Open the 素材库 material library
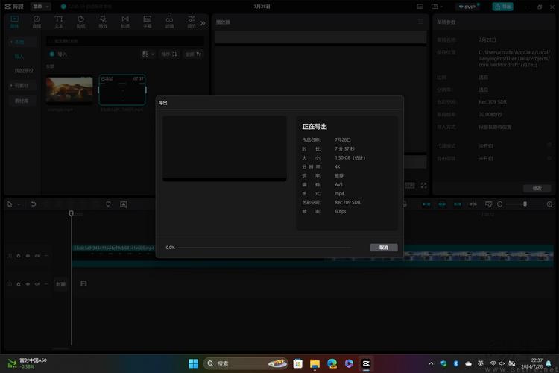The image size is (559, 373). [22, 101]
